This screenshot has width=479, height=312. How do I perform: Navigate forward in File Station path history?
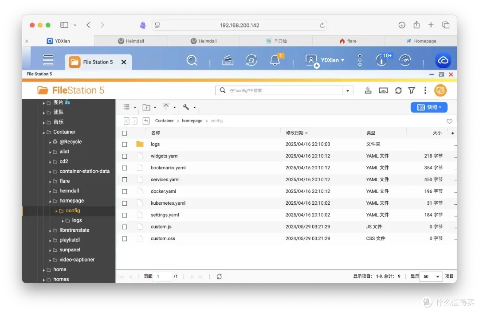(134, 121)
